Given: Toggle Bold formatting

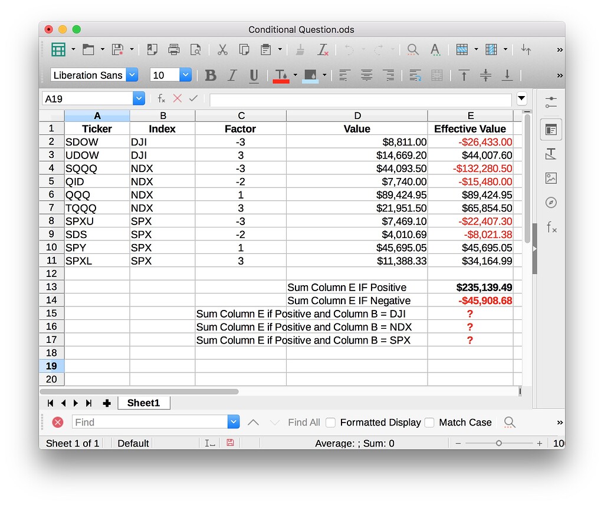Looking at the screenshot, I should [210, 75].
